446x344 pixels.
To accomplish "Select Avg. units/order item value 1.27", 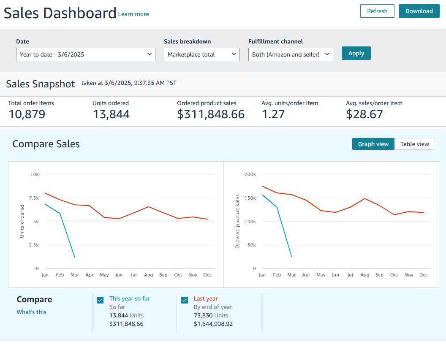I will (273, 114).
